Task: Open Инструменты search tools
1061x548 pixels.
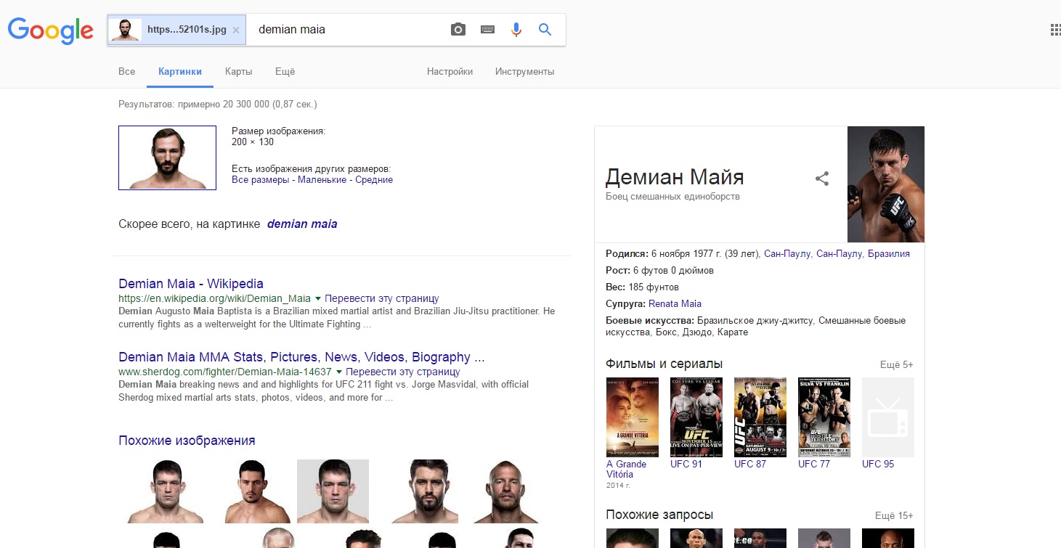Action: click(525, 72)
